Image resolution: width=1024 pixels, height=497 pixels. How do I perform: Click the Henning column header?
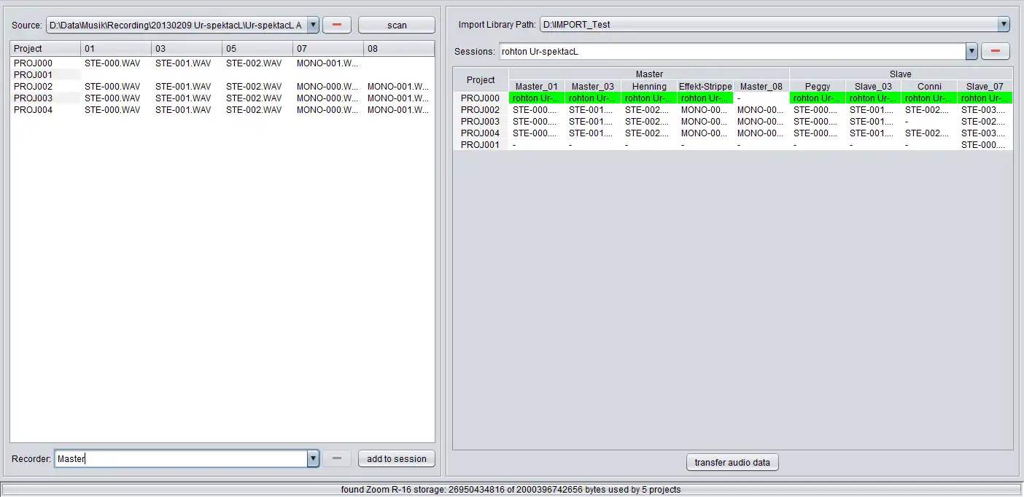point(649,86)
